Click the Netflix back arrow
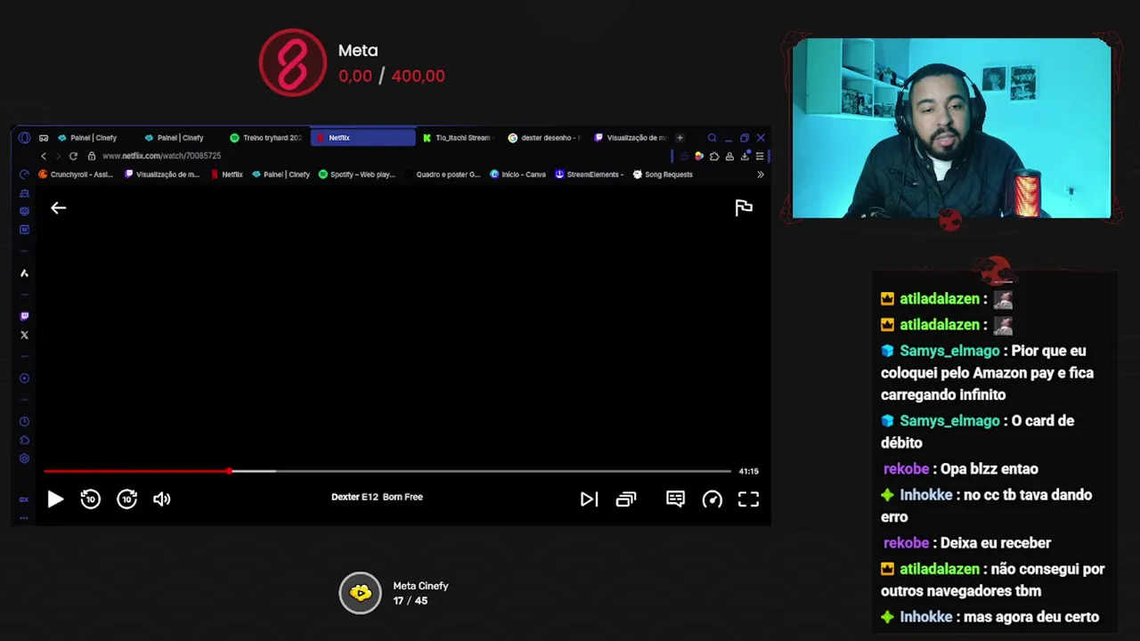Screen dimensions: 1140x641 (x=59, y=207)
